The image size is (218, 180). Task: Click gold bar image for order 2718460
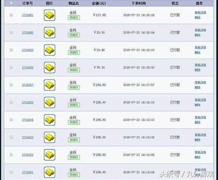coord(49,33)
